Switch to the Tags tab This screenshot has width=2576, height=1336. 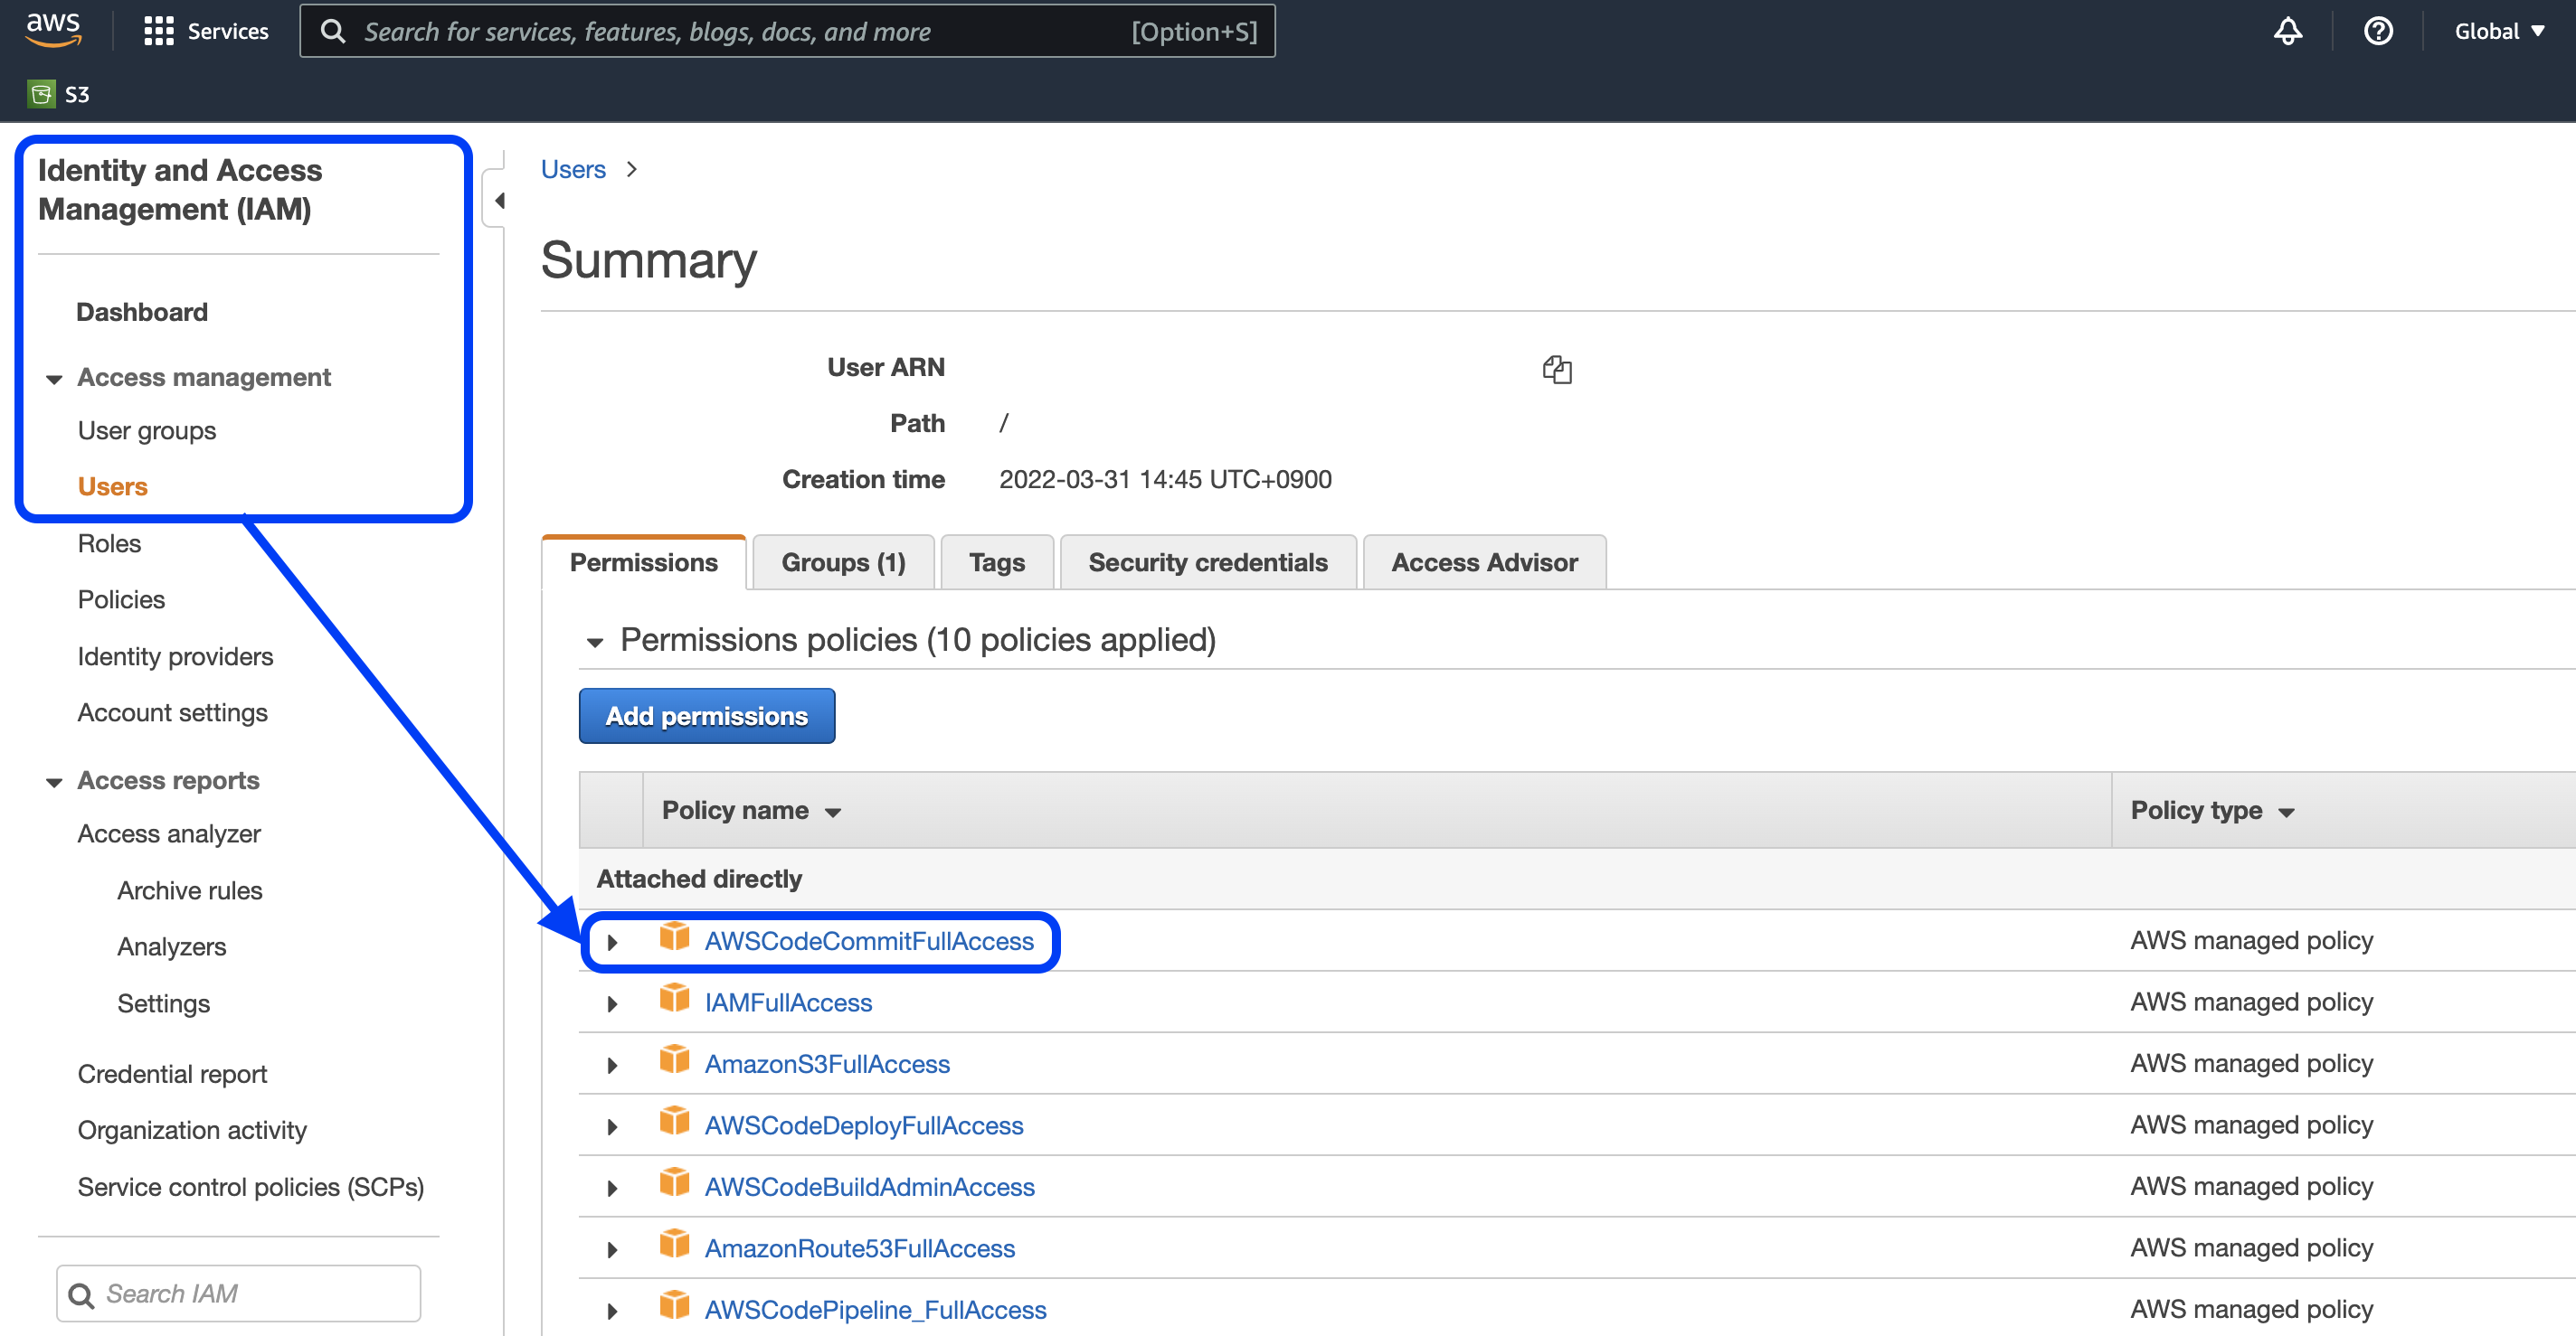click(996, 562)
